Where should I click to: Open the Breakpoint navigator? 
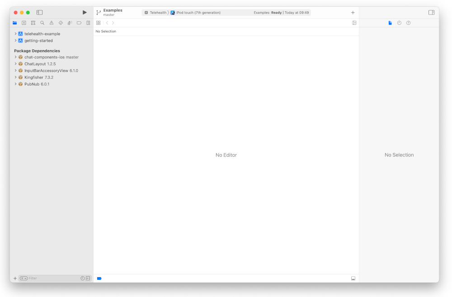[79, 23]
